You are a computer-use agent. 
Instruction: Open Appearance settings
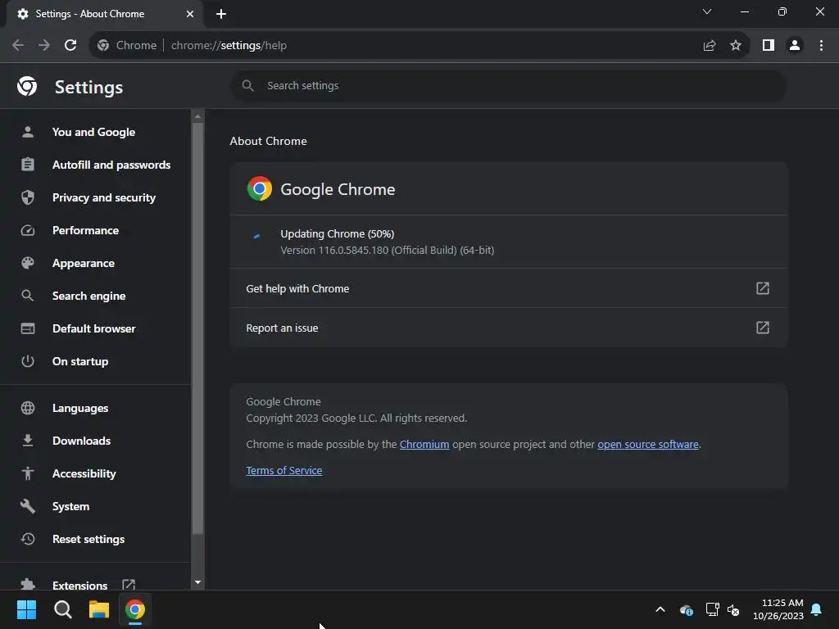[84, 263]
